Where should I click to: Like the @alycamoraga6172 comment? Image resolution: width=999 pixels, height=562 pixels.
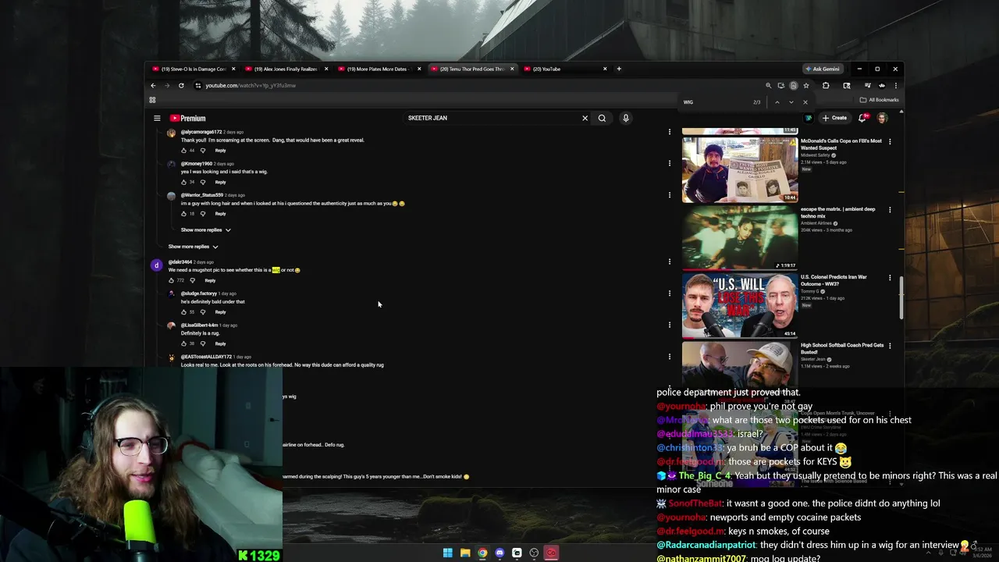pyautogui.click(x=184, y=151)
